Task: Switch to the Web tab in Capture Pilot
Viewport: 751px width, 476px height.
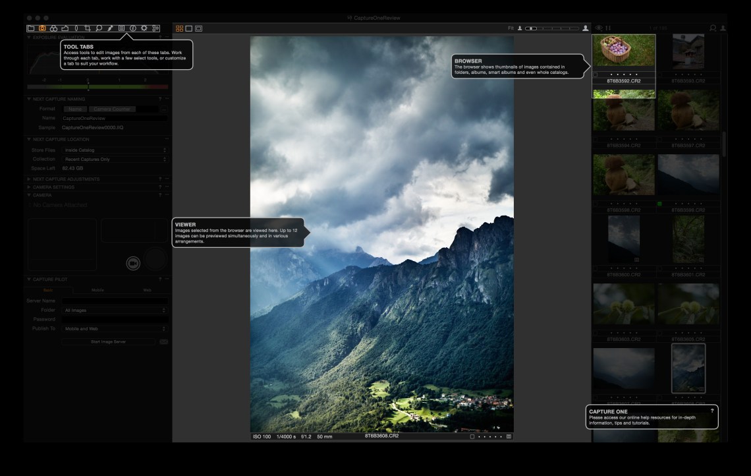Action: 146,290
